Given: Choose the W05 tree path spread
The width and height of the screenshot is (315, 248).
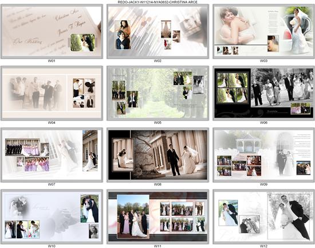Looking at the screenshot, I should click(157, 93).
